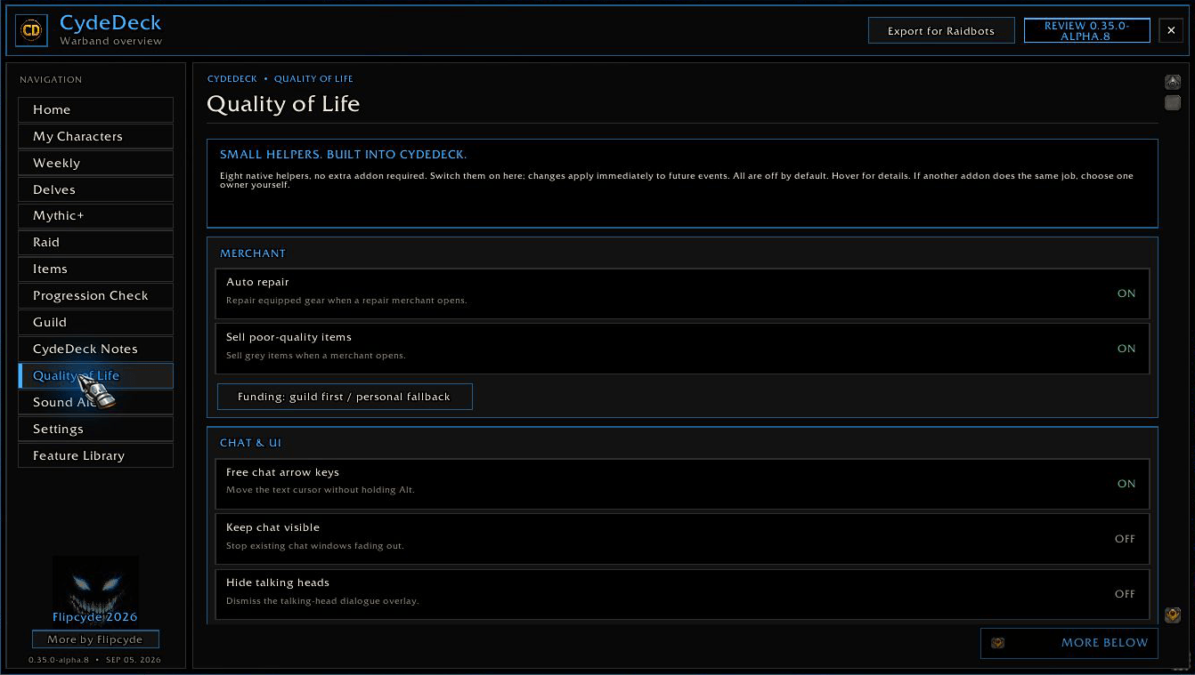The width and height of the screenshot is (1195, 675).
Task: Click the NAVIGATION sidebar label
Action: (x=51, y=80)
